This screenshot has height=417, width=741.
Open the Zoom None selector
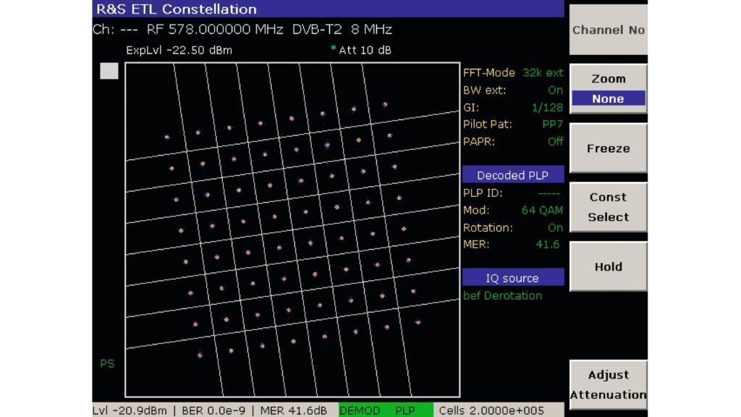tap(608, 89)
